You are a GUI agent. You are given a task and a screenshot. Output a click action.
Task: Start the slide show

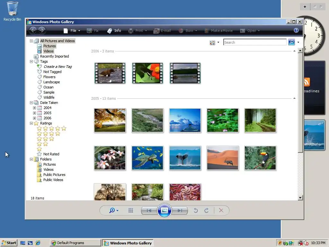point(164,210)
